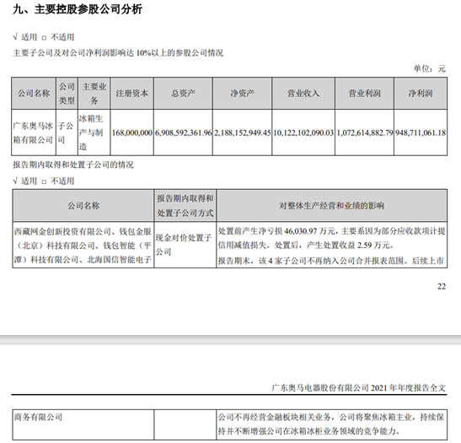Click the operating profit value 1,072,614,882.79
The image size is (461, 443).
(365, 132)
